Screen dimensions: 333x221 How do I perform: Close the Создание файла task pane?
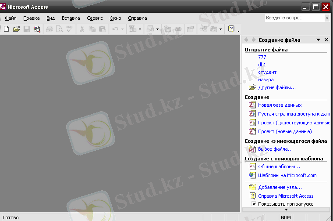pos(326,40)
